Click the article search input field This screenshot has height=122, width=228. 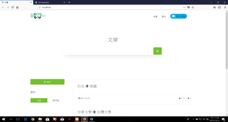(108, 51)
